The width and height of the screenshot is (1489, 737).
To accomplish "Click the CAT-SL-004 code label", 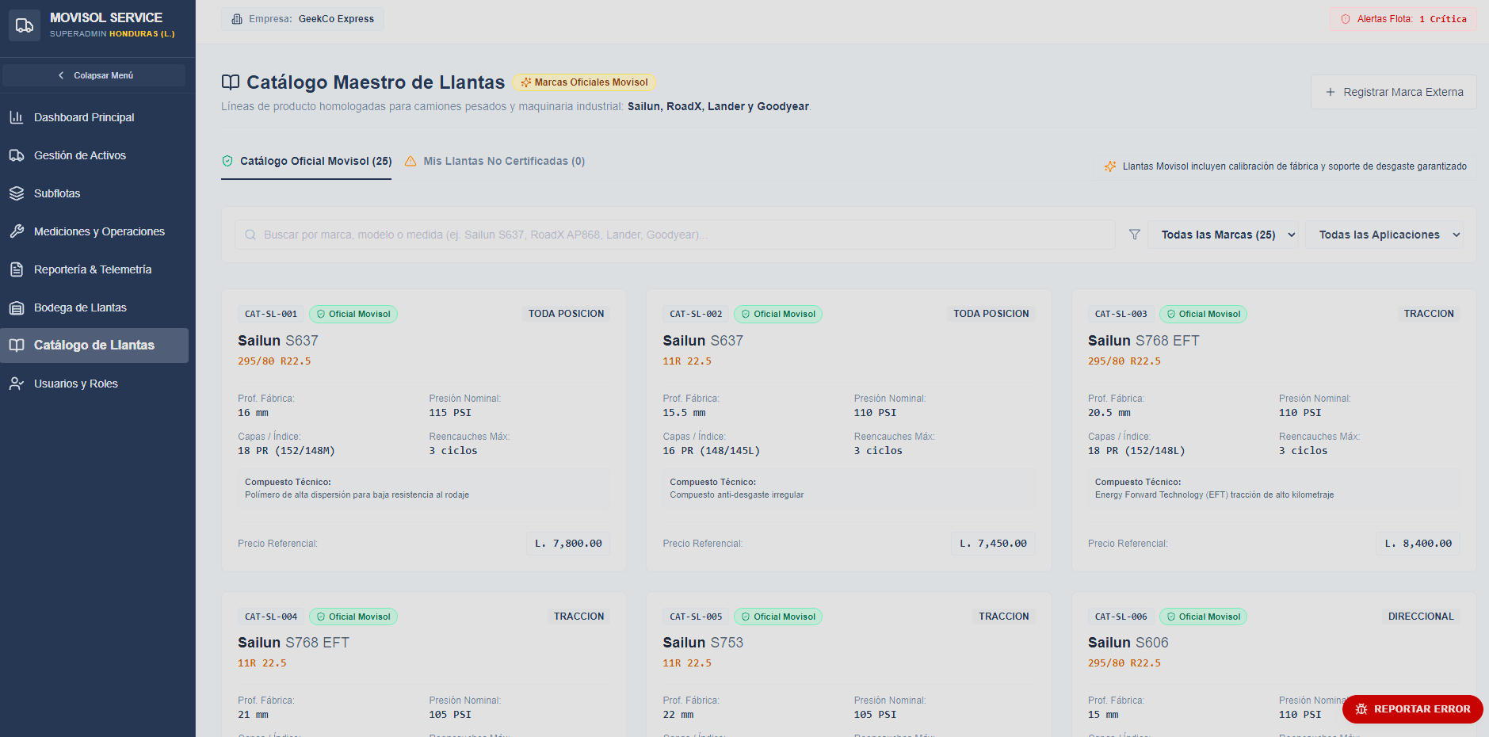I will pyautogui.click(x=271, y=617).
